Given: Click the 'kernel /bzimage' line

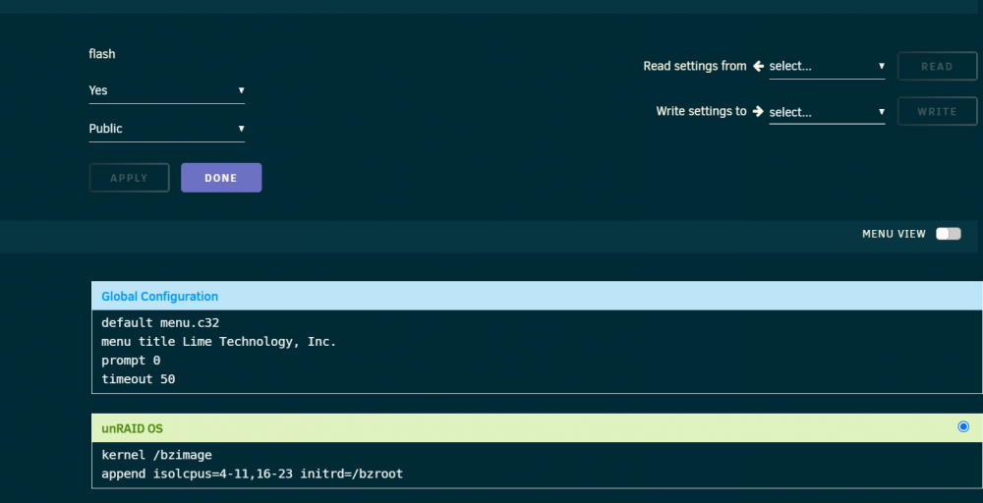Looking at the screenshot, I should 156,456.
